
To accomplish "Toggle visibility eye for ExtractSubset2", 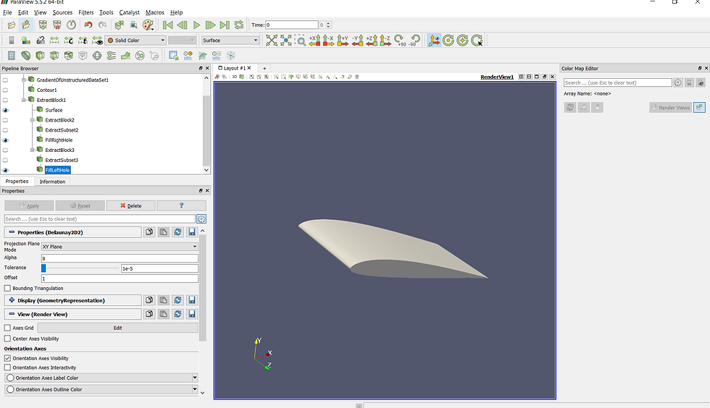I will [x=6, y=130].
